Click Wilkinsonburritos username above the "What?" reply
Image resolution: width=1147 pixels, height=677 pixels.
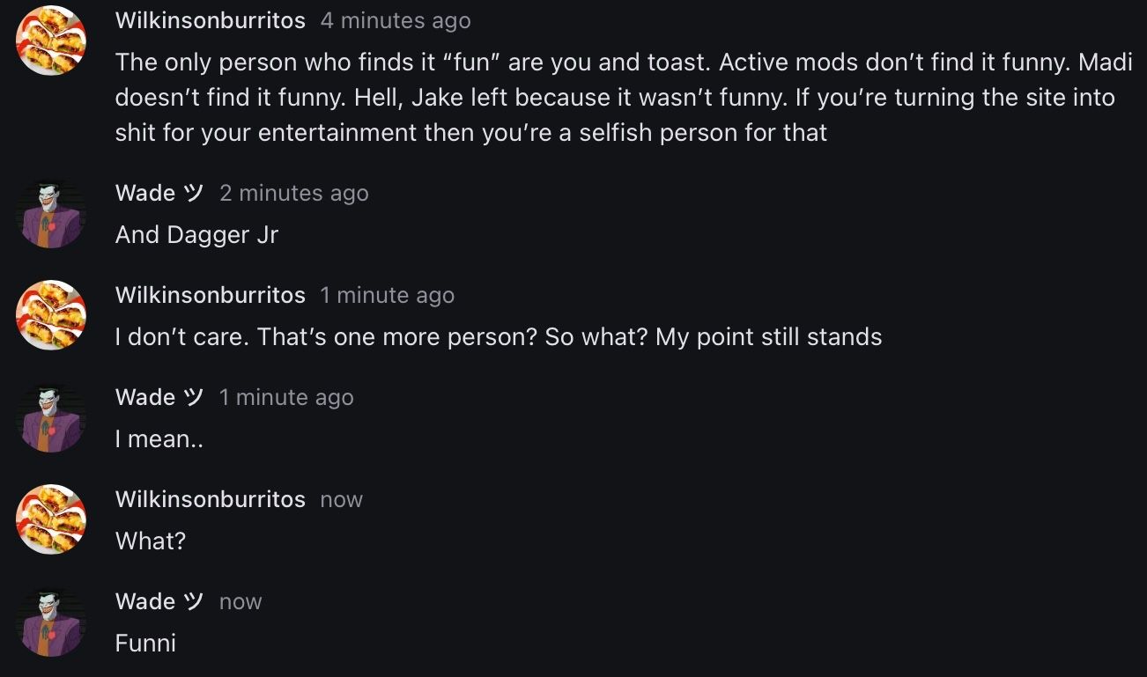click(x=210, y=499)
